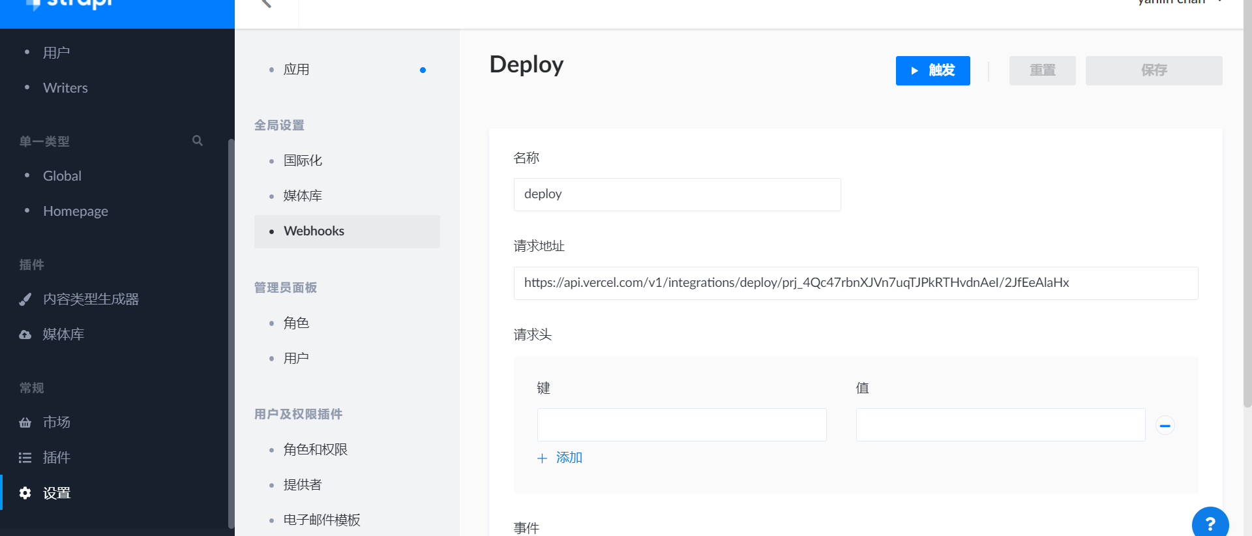1252x536 pixels.
Task: Click the 名称 input containing deploy
Action: tap(677, 194)
